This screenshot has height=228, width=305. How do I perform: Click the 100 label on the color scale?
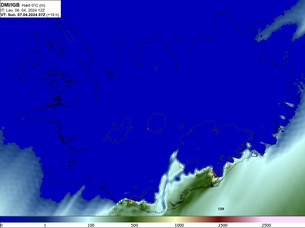point(91,225)
